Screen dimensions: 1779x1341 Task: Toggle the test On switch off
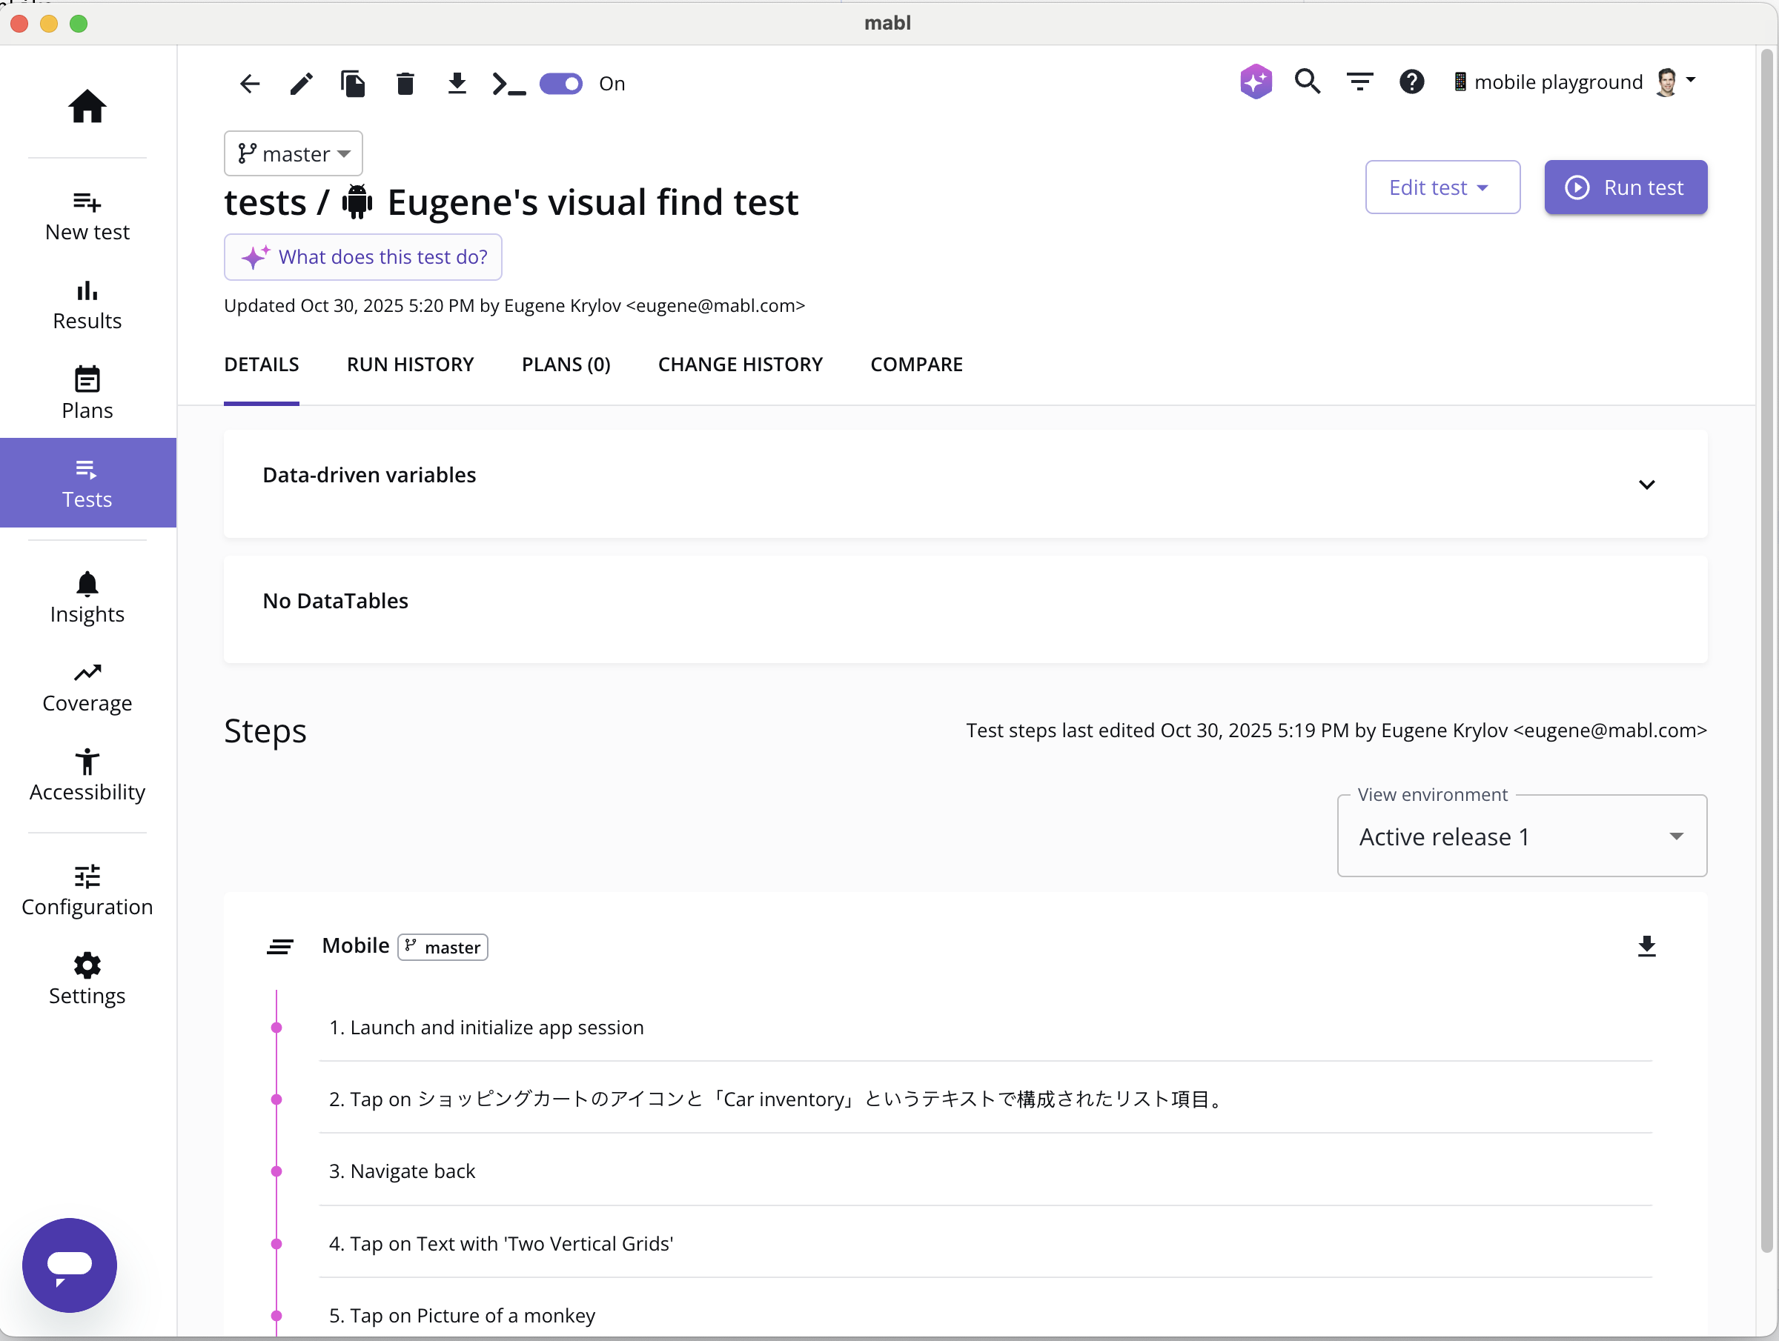560,84
